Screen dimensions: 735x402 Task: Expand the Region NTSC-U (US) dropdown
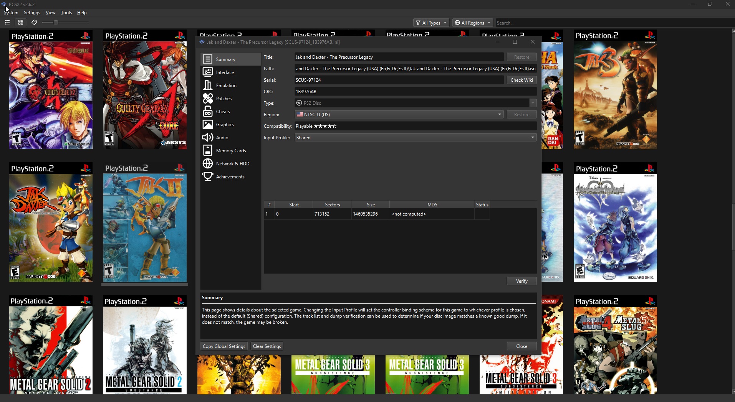coord(399,114)
